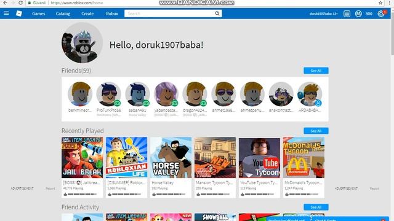This screenshot has height=221, width=394.
Task: Click dragon4324 in-game status badge
Action: coord(203,103)
